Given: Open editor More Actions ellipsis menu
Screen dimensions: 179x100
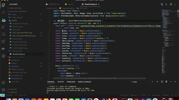Looking at the screenshot, I should [175, 4].
